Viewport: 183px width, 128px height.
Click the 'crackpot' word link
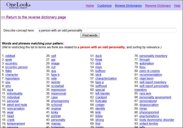coord(101,97)
